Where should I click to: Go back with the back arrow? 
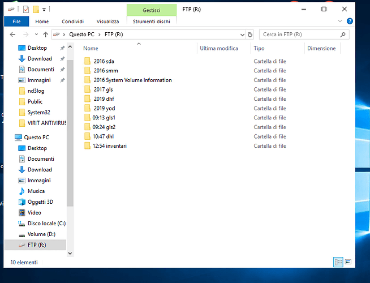pyautogui.click(x=13, y=35)
